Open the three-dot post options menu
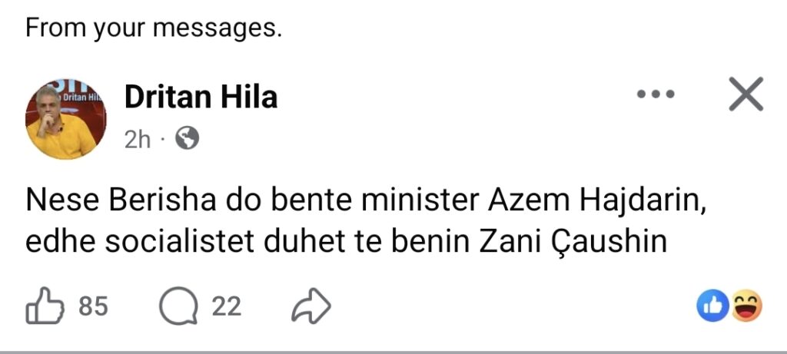 pos(656,95)
